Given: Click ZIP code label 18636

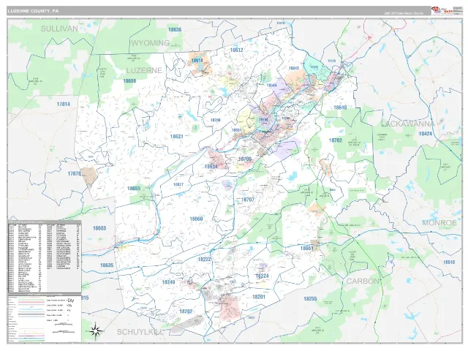Looking at the screenshot, I should click(x=175, y=29).
